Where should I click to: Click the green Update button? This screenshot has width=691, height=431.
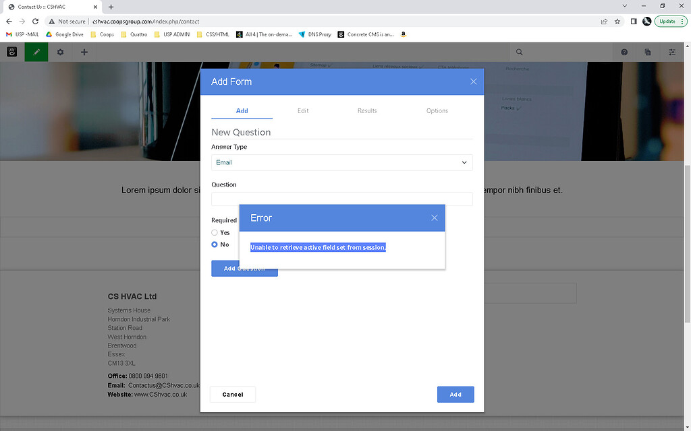point(667,21)
